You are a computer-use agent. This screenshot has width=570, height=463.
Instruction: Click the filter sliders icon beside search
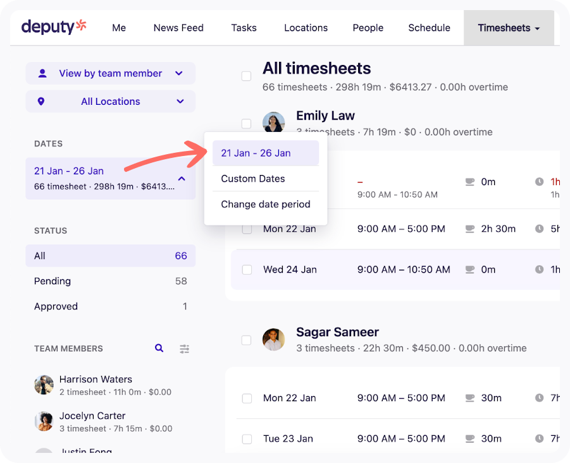coord(184,348)
